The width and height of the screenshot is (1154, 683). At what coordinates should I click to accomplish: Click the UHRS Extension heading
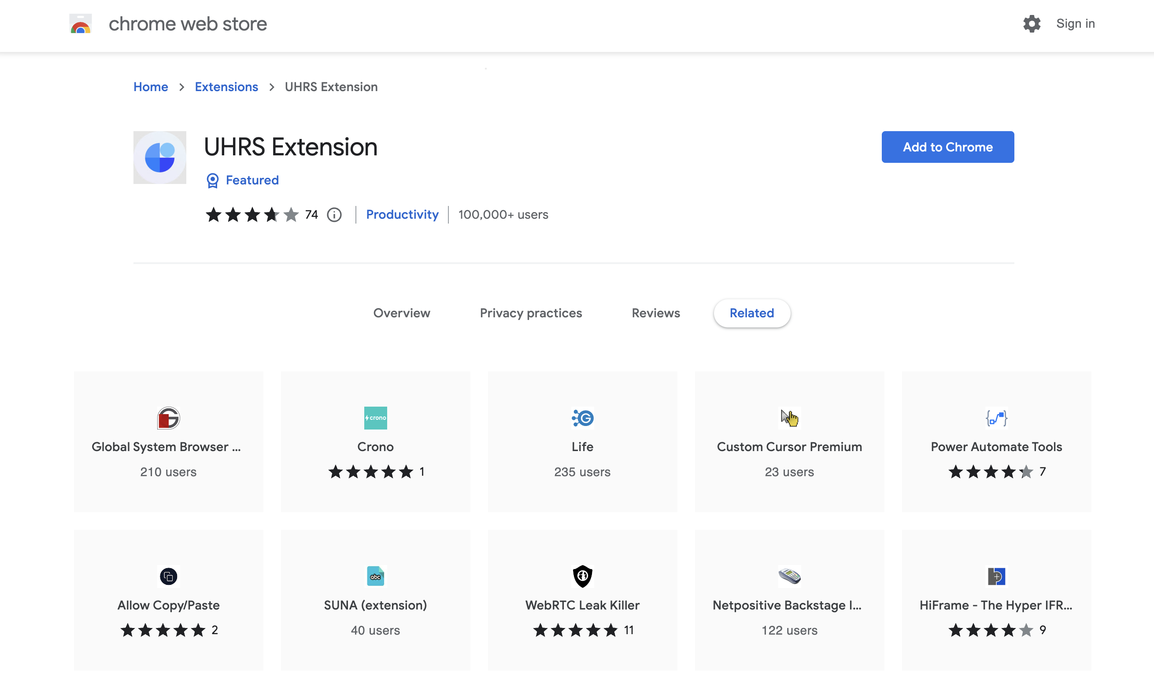[291, 147]
